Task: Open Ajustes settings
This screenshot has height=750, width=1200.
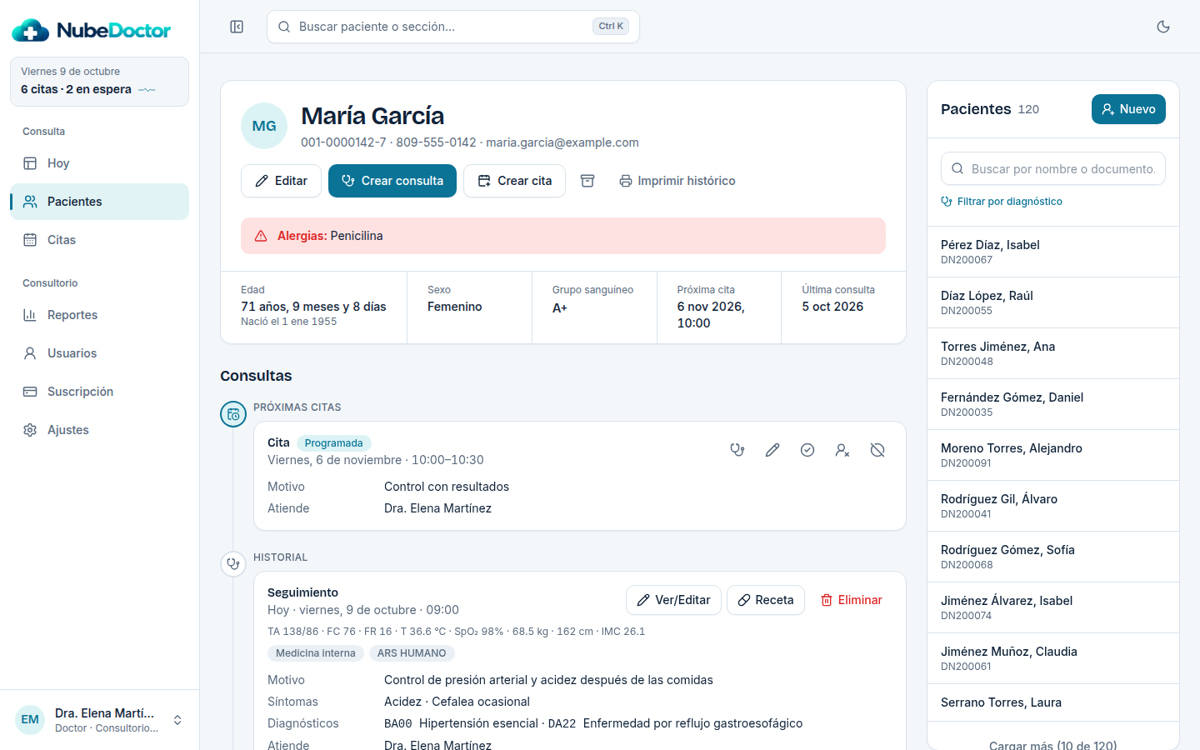Action: click(100, 430)
